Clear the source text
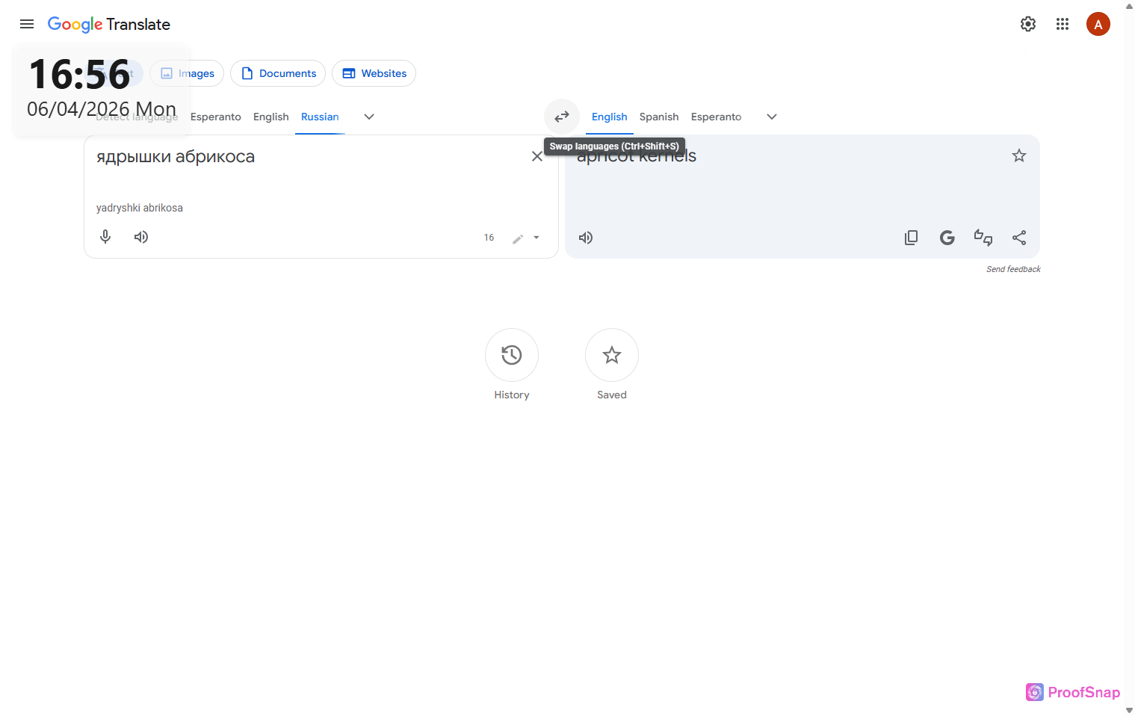Image resolution: width=1135 pixels, height=716 pixels. point(537,156)
